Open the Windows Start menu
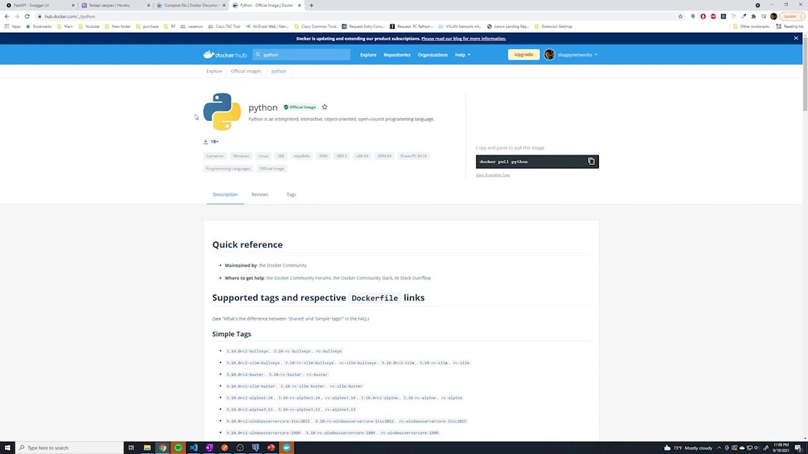 pyautogui.click(x=7, y=448)
